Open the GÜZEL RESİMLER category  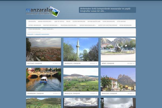tap(35, 25)
